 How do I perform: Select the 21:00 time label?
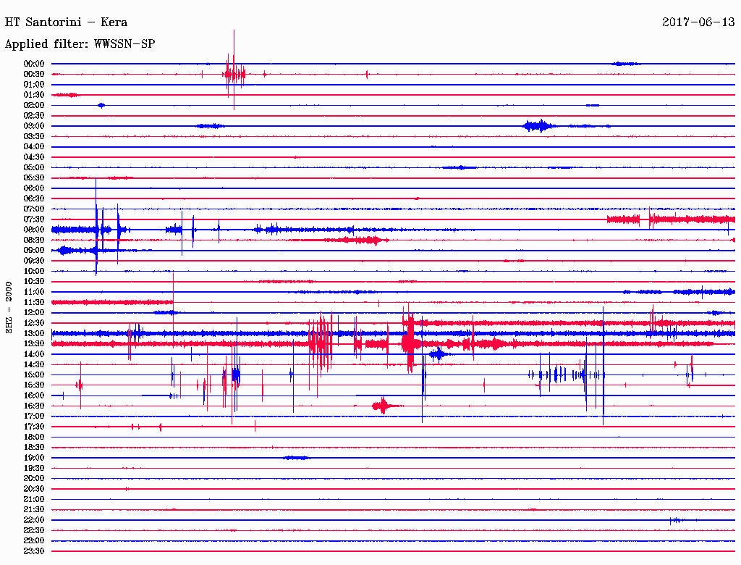34,500
